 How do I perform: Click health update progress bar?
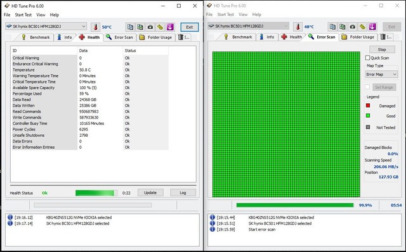tap(96, 193)
